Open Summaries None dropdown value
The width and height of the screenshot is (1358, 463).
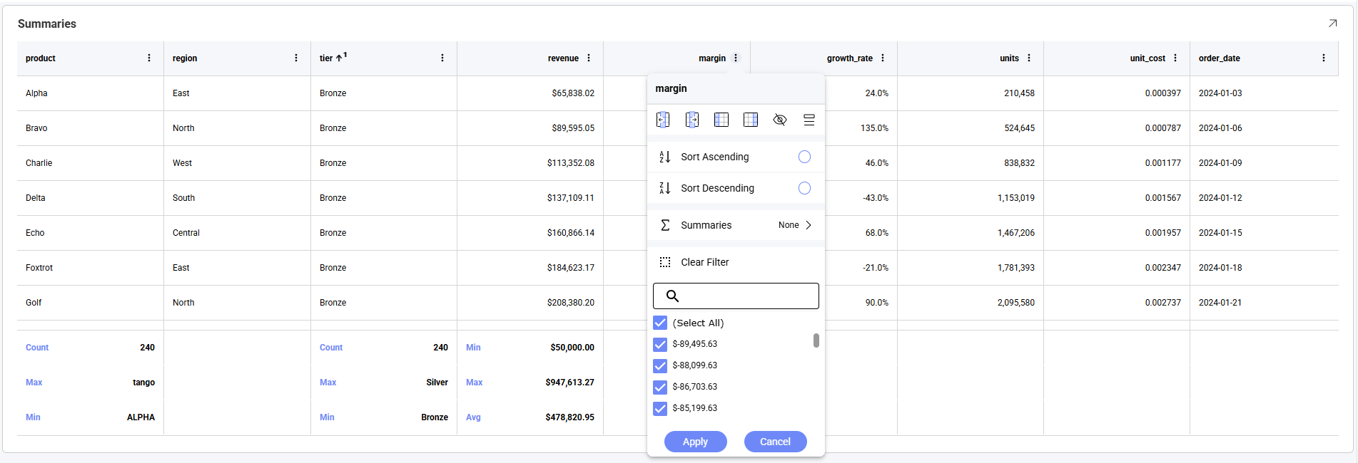[789, 225]
